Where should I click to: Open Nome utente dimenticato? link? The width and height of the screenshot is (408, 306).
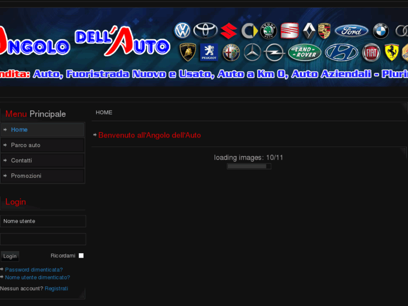[38, 277]
